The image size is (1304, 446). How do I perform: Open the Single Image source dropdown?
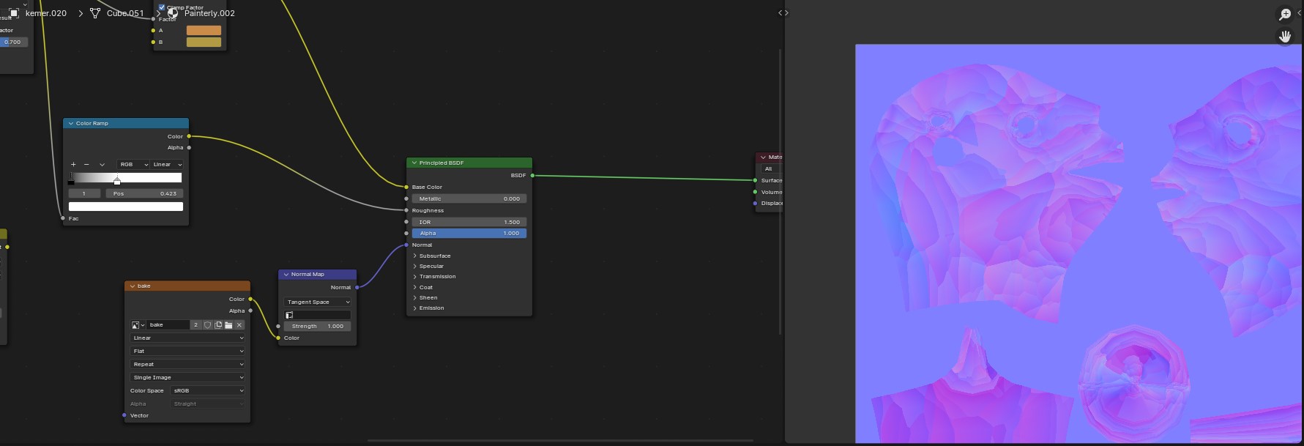187,378
